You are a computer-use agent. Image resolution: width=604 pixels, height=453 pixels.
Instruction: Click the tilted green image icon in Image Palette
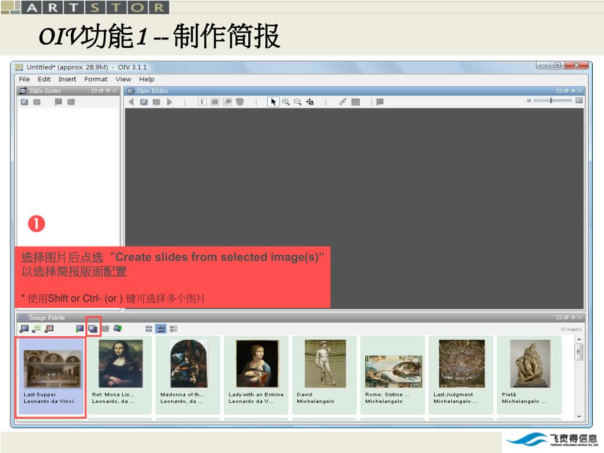click(117, 329)
